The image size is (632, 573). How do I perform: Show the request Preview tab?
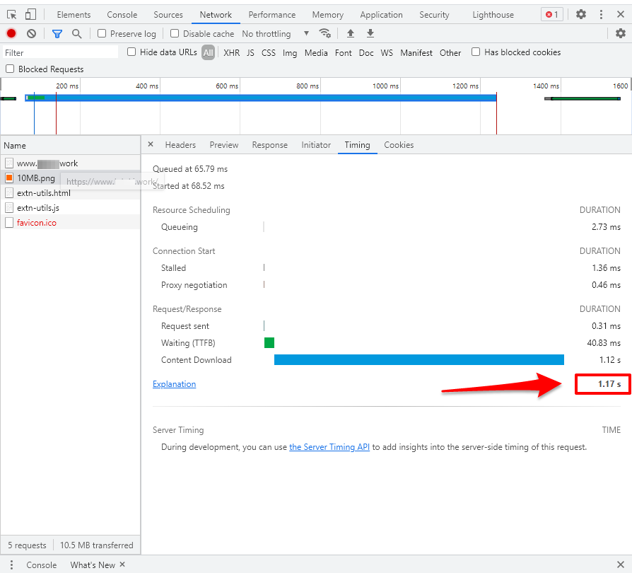223,145
